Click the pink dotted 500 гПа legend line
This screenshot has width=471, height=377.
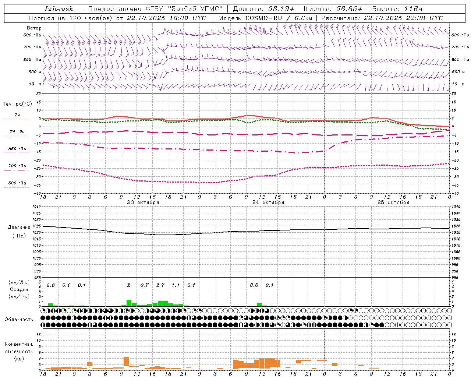pos(16,187)
